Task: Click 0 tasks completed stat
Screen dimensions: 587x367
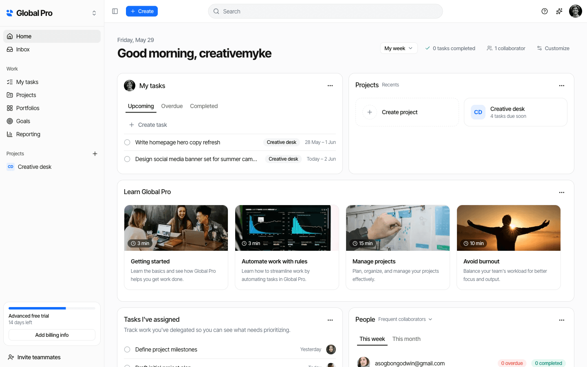Action: (450, 48)
